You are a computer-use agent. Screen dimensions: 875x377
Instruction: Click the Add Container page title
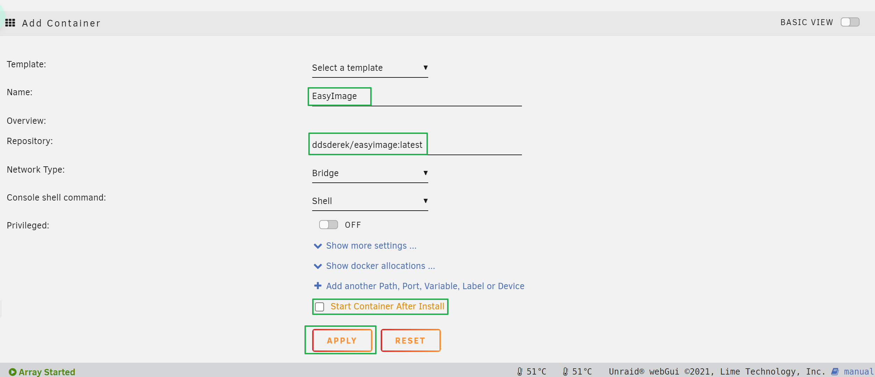click(x=61, y=23)
